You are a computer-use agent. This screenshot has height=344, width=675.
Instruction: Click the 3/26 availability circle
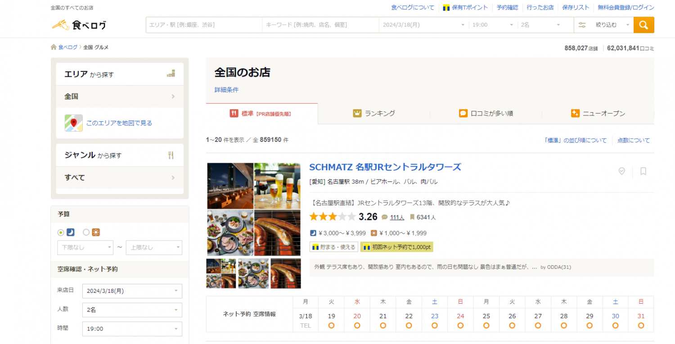[x=512, y=325]
